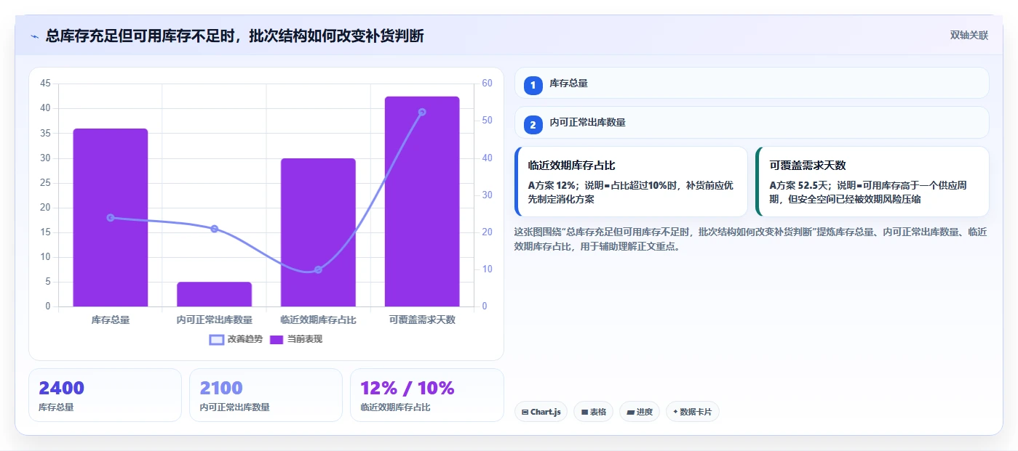Image resolution: width=1018 pixels, height=451 pixels.
Task: Select list item 2 内可正常出库数量
Action: (x=752, y=123)
